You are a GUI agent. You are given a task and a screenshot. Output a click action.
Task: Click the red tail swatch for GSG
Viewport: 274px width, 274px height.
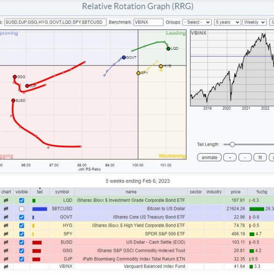click(37, 251)
